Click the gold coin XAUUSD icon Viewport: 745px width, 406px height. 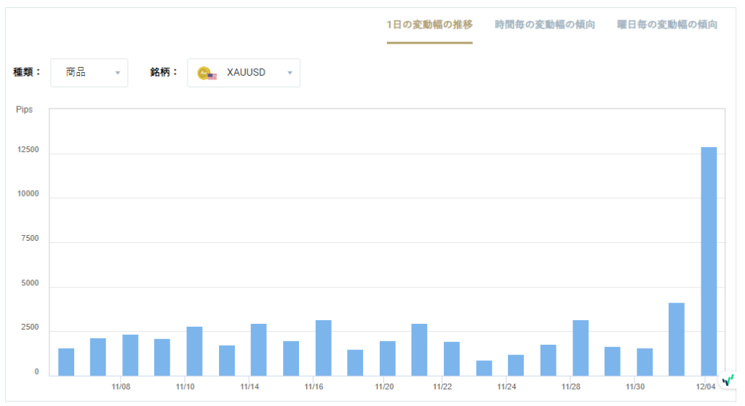click(x=206, y=73)
